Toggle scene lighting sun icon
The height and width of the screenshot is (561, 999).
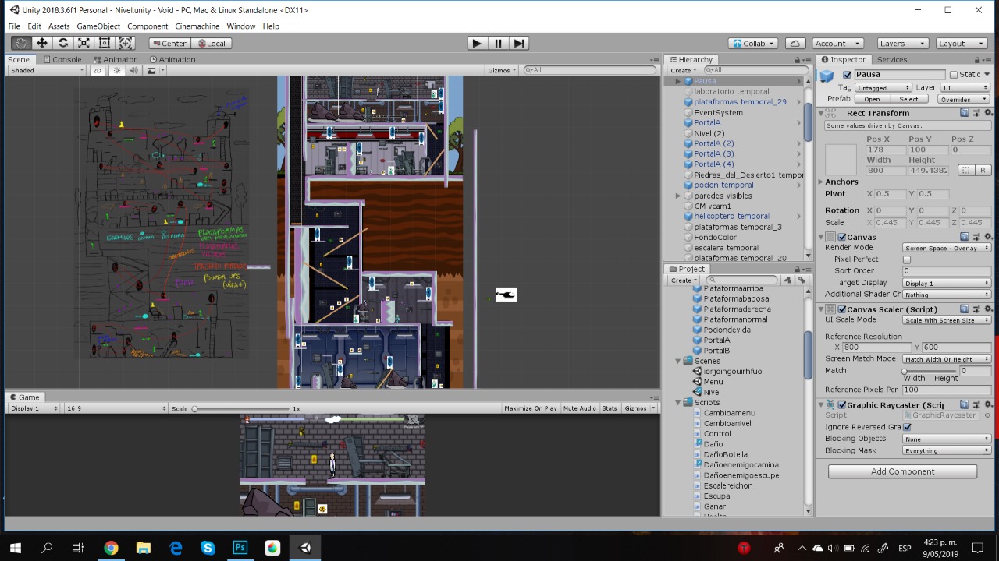point(117,70)
